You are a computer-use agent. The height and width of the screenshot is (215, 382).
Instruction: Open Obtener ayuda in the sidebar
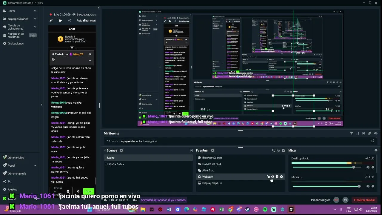[x=17, y=173]
